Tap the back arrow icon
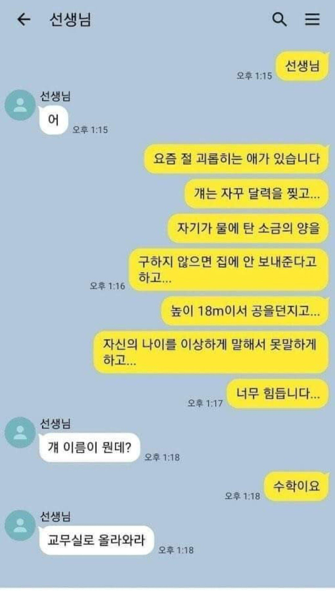The width and height of the screenshot is (335, 591). coord(24,20)
